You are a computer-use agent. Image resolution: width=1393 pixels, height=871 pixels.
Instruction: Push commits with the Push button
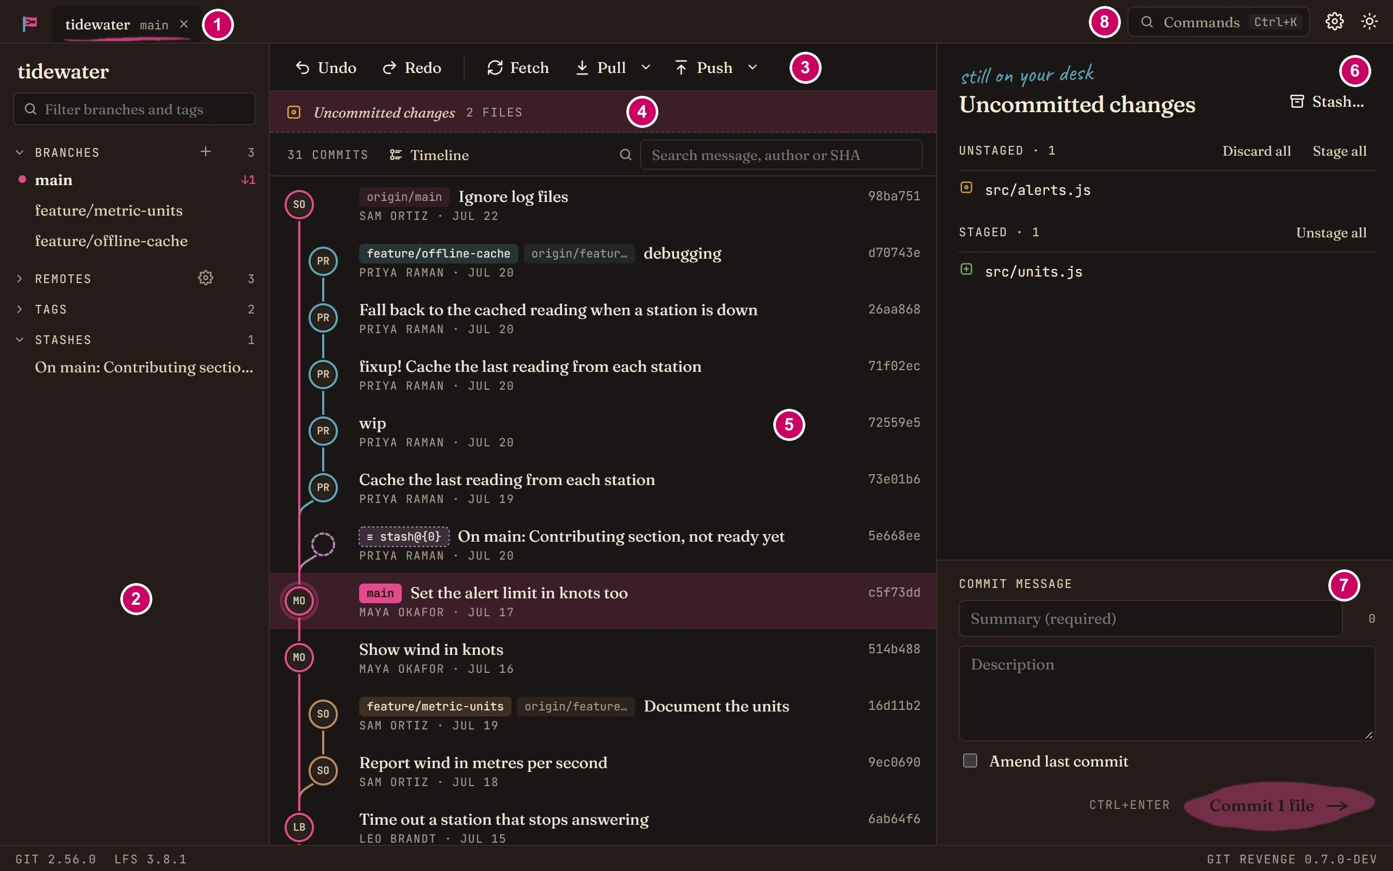pyautogui.click(x=704, y=68)
